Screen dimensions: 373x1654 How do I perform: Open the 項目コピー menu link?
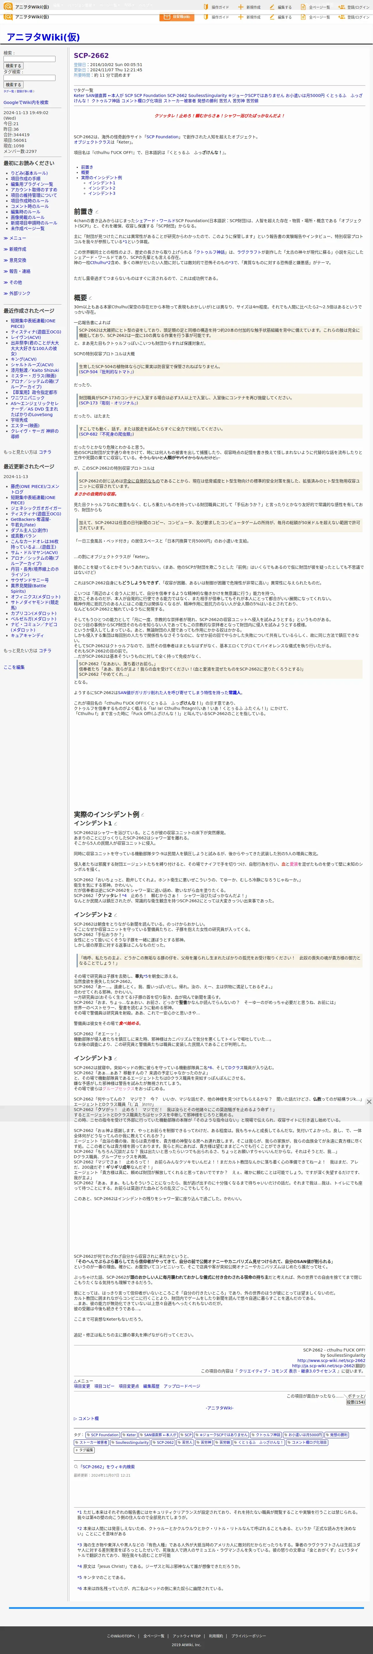click(105, 1386)
